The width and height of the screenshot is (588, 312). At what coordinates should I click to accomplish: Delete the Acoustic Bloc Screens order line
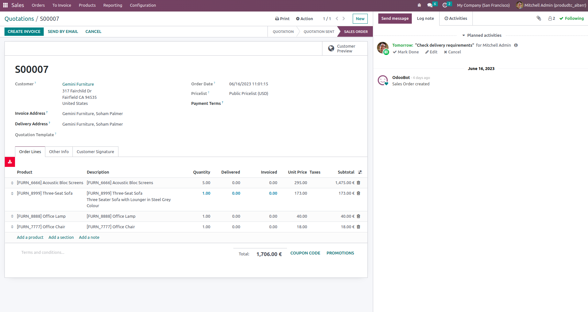358,183
